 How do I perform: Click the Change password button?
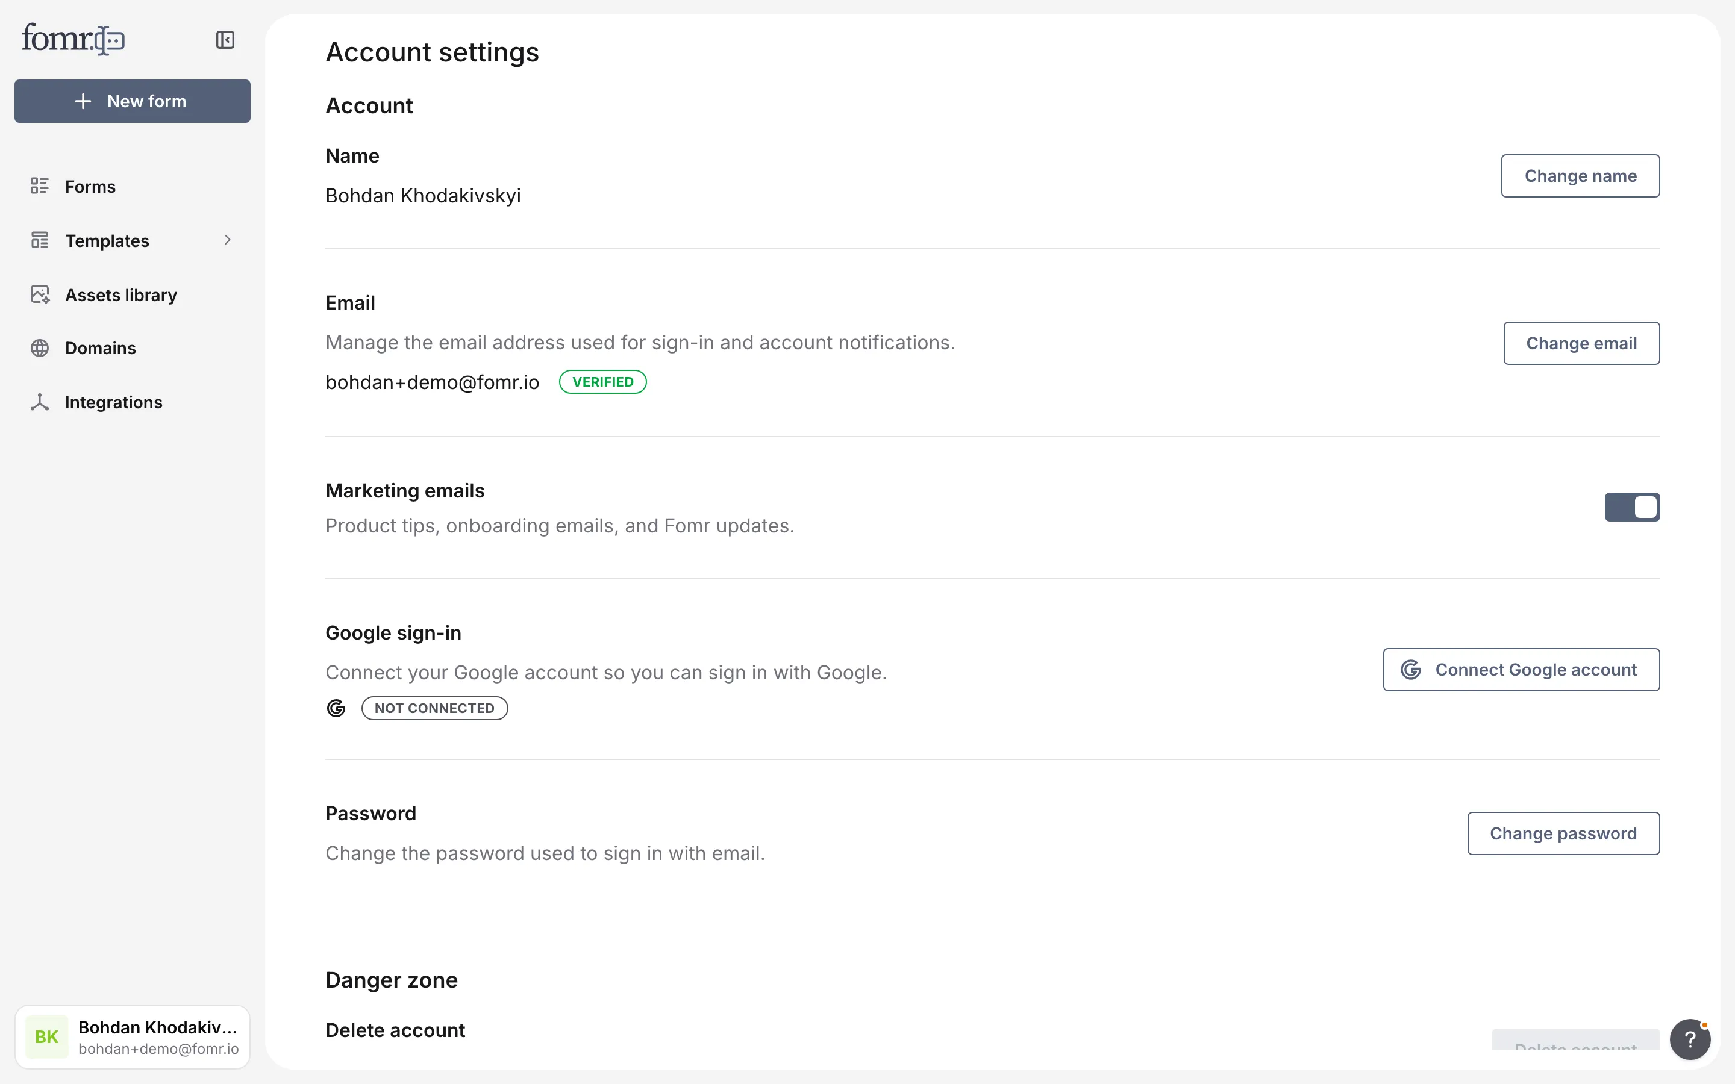click(1564, 833)
